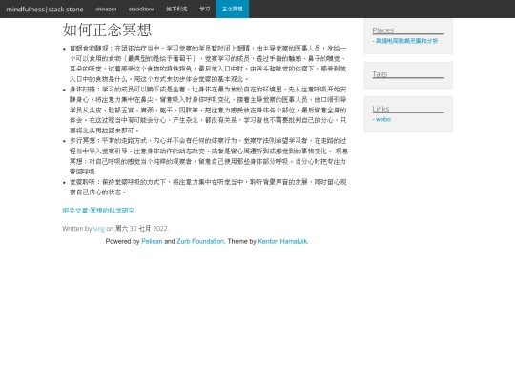The height and width of the screenshot is (386, 515).
Task: Click the 如何正念冥想 article title
Action: [x=107, y=30]
